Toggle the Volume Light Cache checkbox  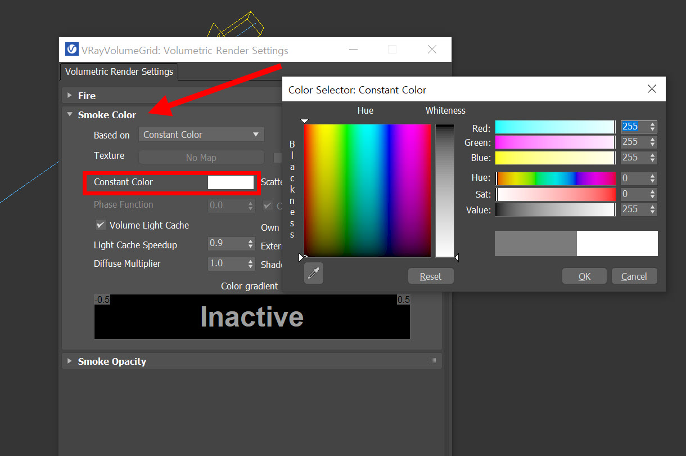tap(100, 225)
